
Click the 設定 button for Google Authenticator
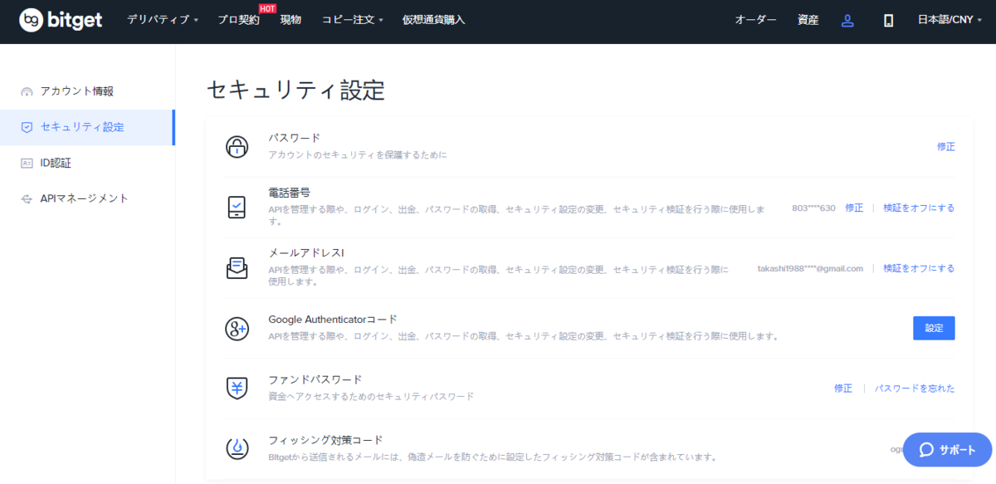pyautogui.click(x=934, y=328)
